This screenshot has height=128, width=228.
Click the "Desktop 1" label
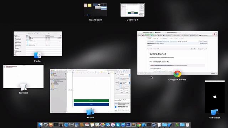[132, 20]
